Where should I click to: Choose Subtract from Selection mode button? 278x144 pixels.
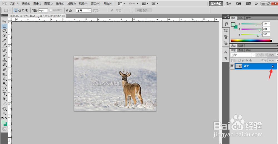click(x=23, y=11)
